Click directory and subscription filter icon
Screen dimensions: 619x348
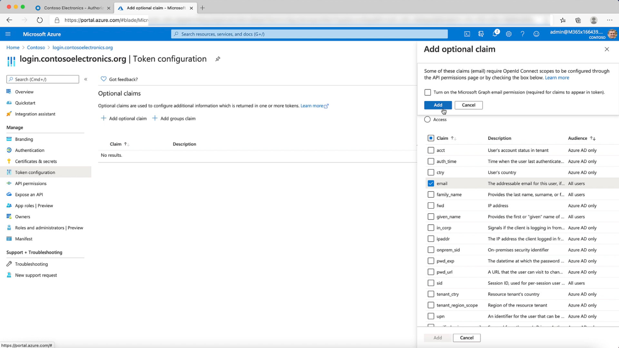(x=481, y=34)
